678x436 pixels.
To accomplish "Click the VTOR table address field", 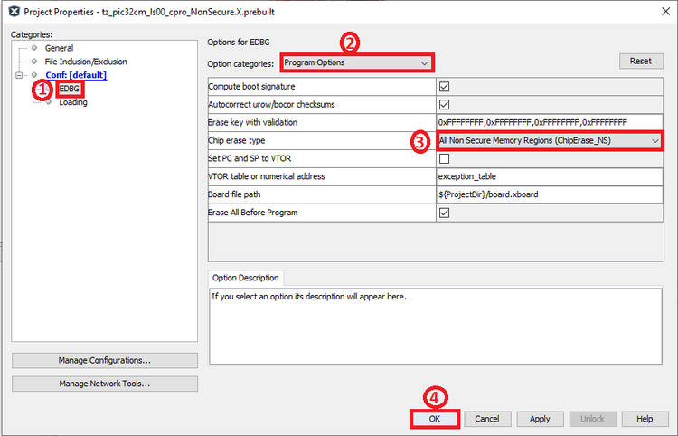I will [x=549, y=176].
